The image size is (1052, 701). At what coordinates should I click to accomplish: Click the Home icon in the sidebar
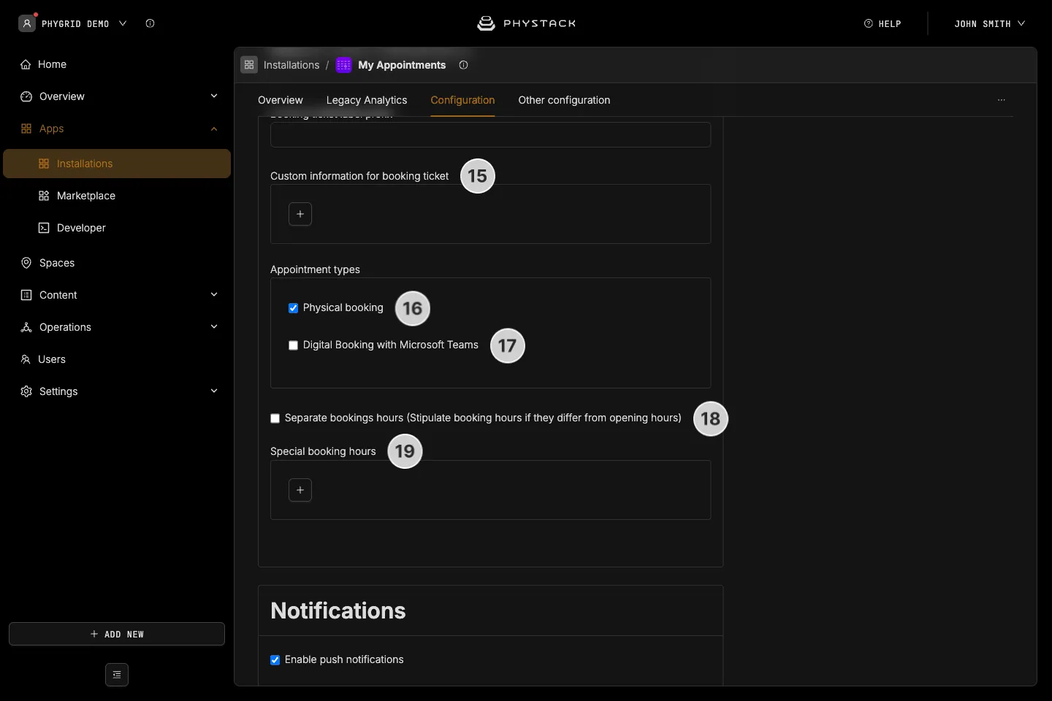coord(26,64)
